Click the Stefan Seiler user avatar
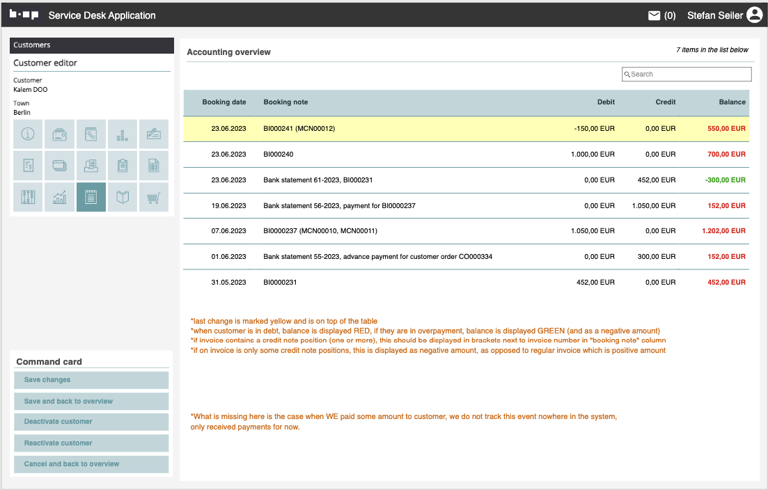The height and width of the screenshot is (490, 768). click(754, 15)
